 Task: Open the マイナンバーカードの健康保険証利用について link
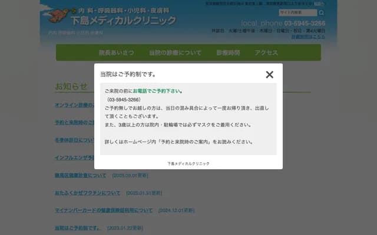pos(104,210)
